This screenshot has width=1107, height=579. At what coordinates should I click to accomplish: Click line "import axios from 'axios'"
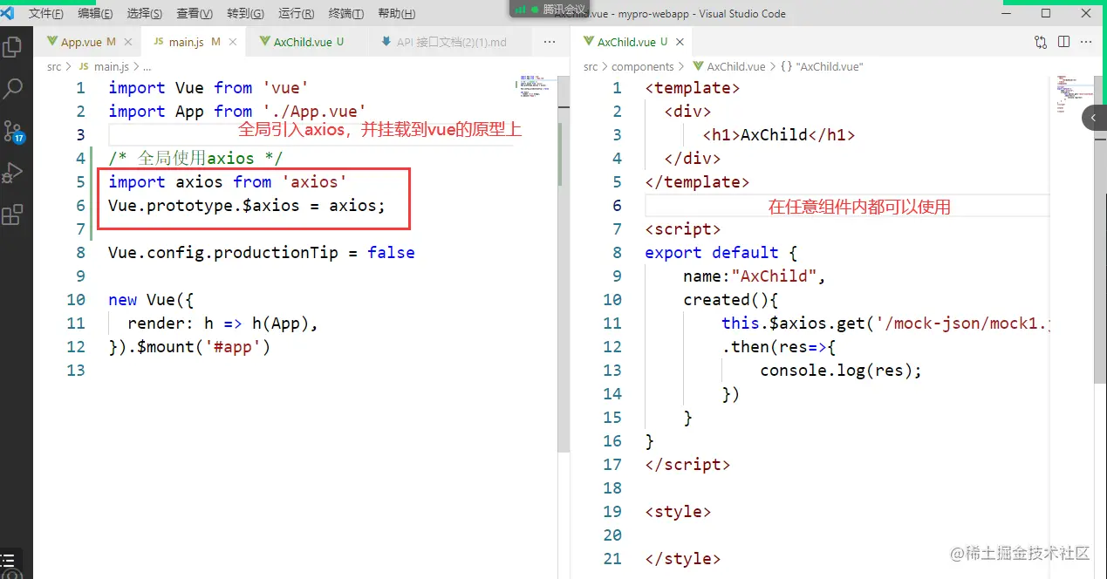click(x=228, y=182)
